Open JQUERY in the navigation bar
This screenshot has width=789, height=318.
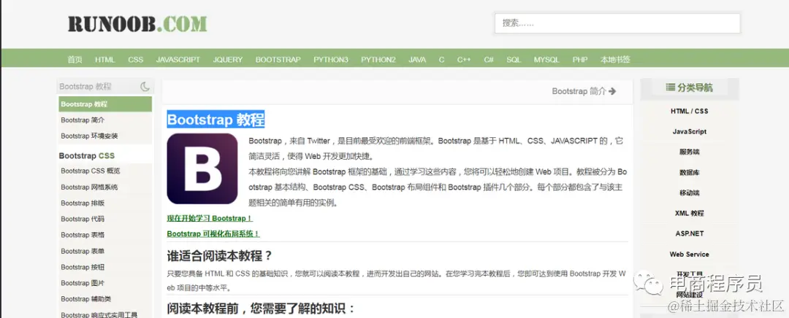(x=228, y=59)
